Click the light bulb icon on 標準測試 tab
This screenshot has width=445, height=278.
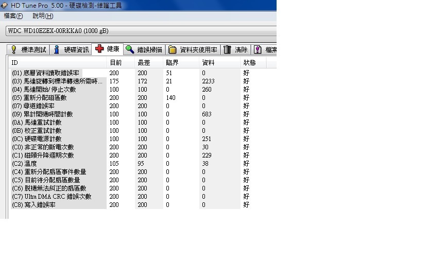click(13, 49)
